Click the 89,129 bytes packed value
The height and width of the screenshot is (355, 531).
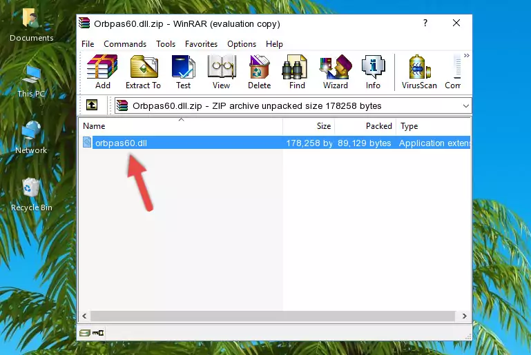coord(364,143)
